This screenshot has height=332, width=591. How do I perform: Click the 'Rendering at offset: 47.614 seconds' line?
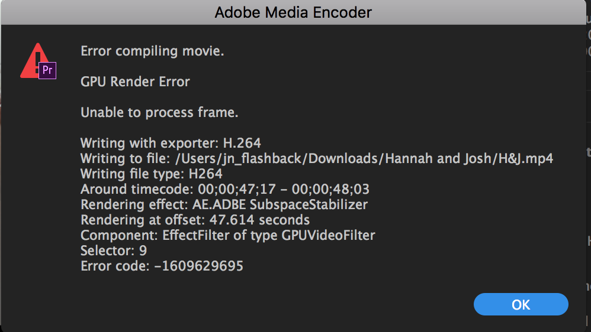(195, 220)
